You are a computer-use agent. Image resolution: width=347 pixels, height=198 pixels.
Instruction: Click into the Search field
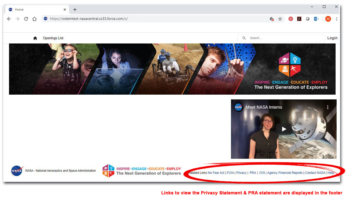click(281, 38)
